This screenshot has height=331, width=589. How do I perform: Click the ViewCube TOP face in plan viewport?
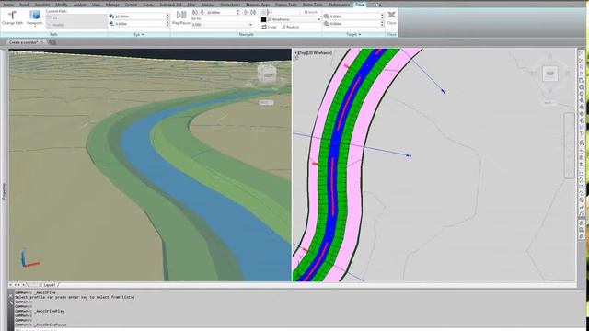click(550, 74)
